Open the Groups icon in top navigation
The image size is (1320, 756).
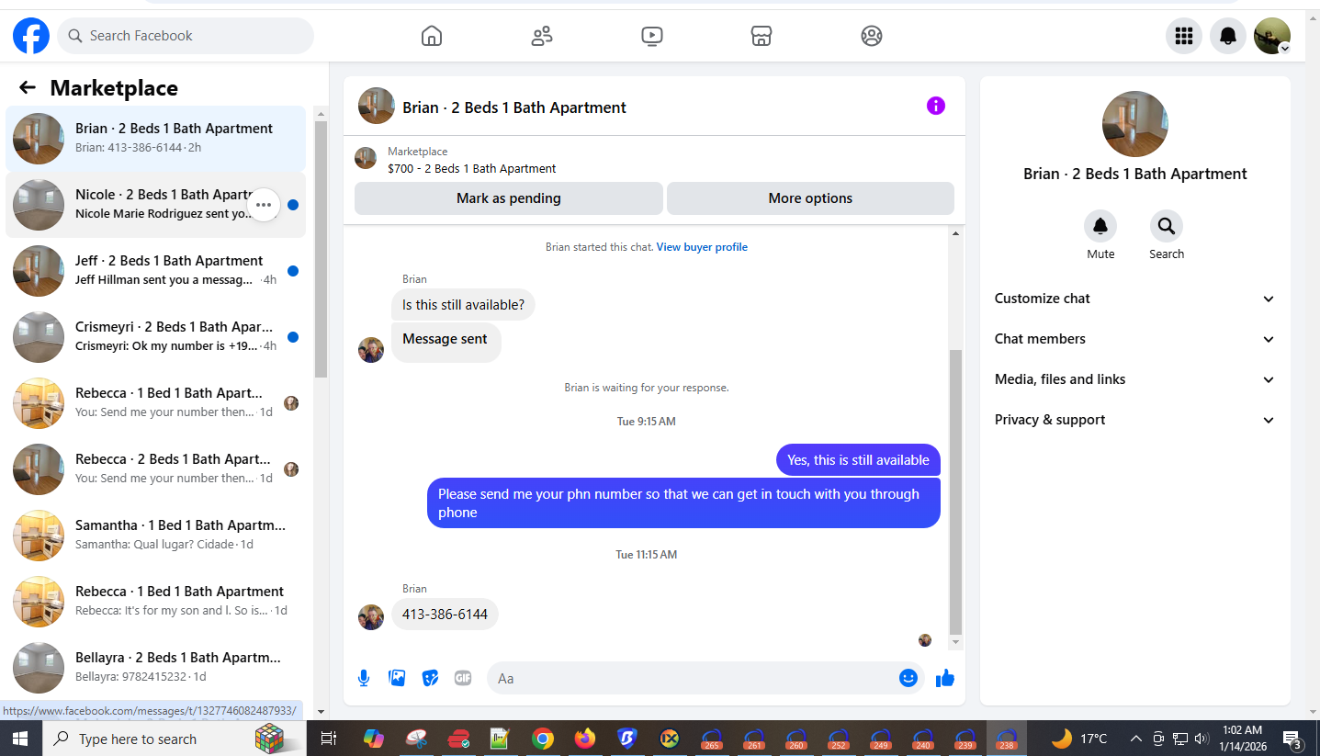[872, 36]
